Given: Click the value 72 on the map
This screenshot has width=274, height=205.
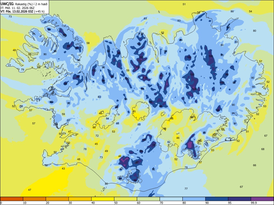Looking at the screenshot, I should tap(97, 136).
